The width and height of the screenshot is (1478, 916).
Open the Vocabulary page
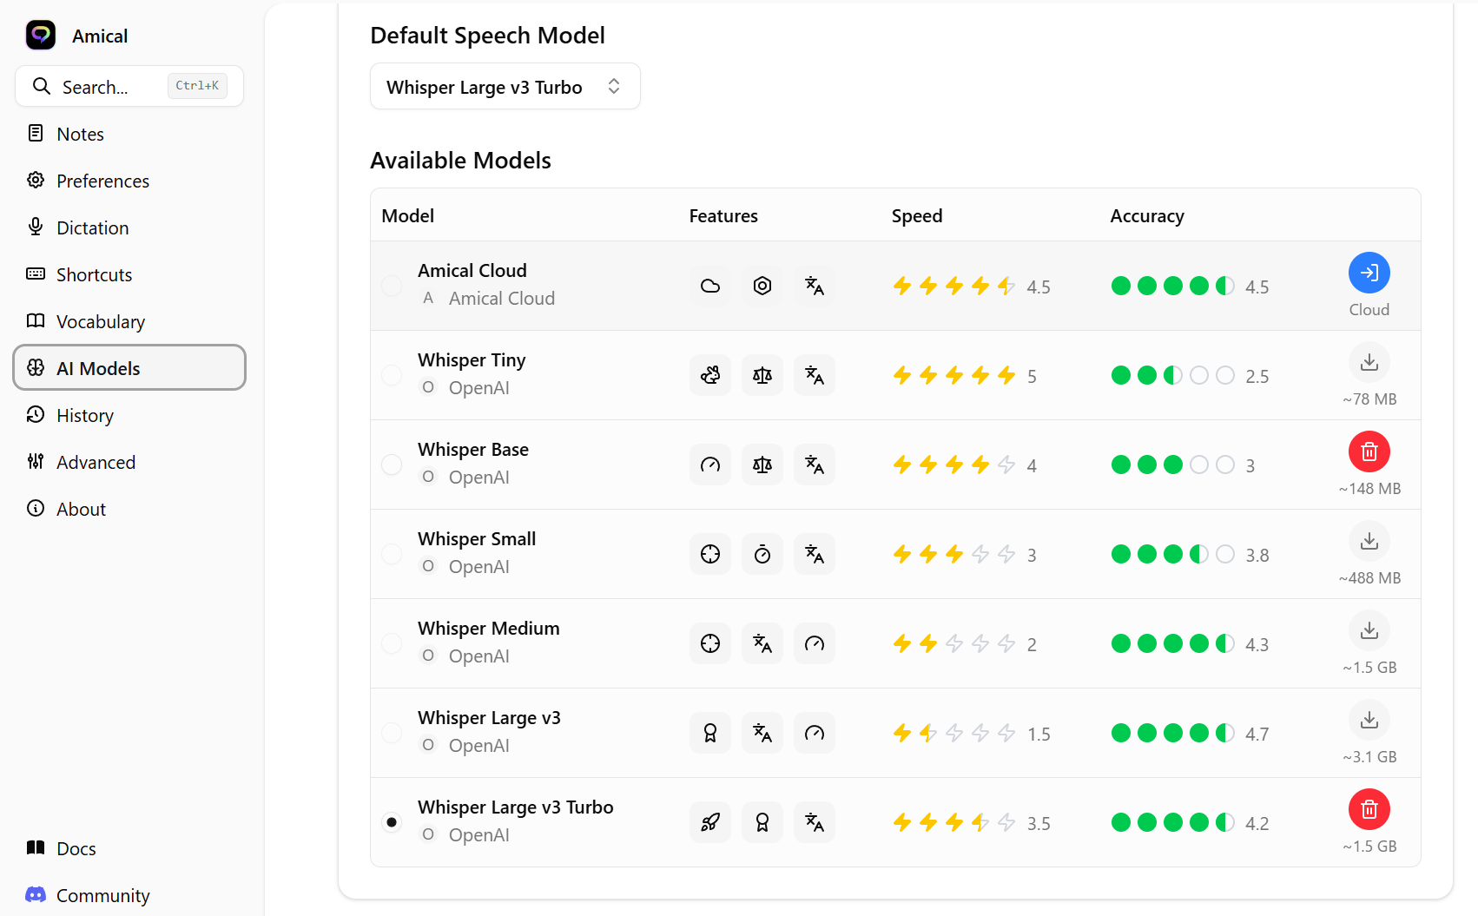[x=100, y=321]
